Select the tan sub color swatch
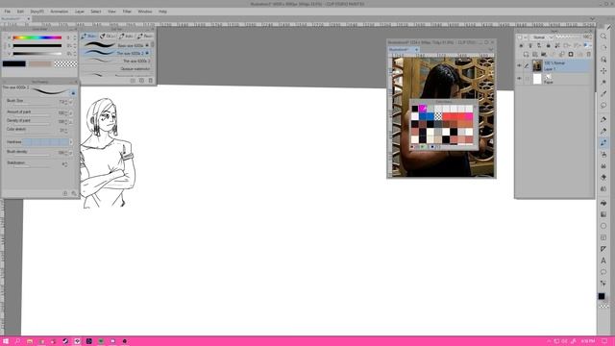The height and width of the screenshot is (346, 615). [x=40, y=63]
